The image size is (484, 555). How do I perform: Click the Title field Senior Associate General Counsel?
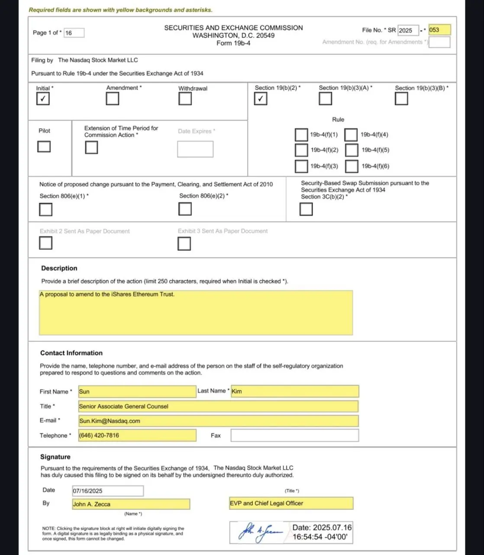218,406
